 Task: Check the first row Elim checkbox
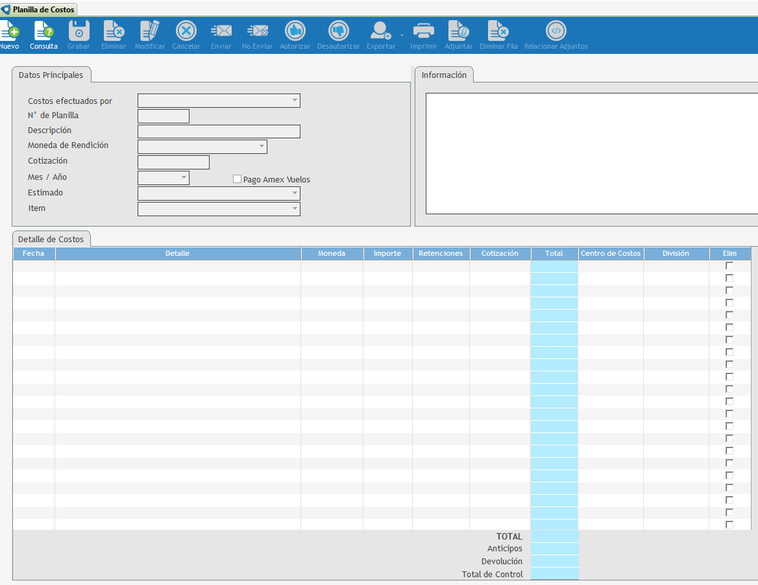(729, 266)
